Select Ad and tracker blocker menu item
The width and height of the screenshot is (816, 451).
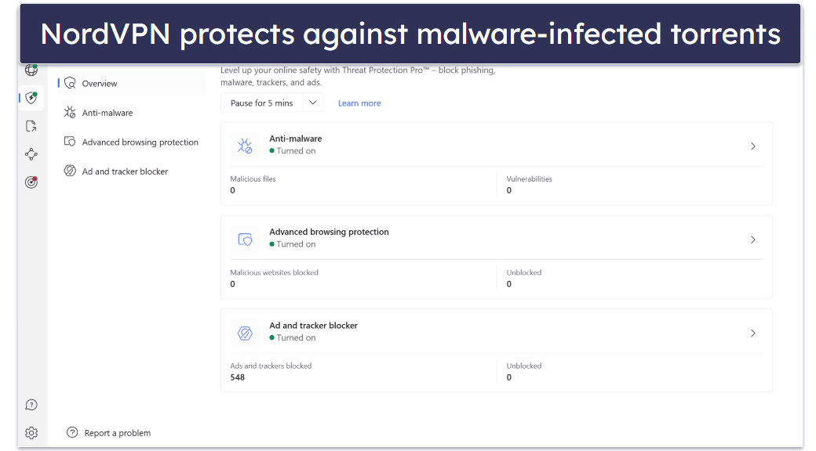click(x=125, y=171)
